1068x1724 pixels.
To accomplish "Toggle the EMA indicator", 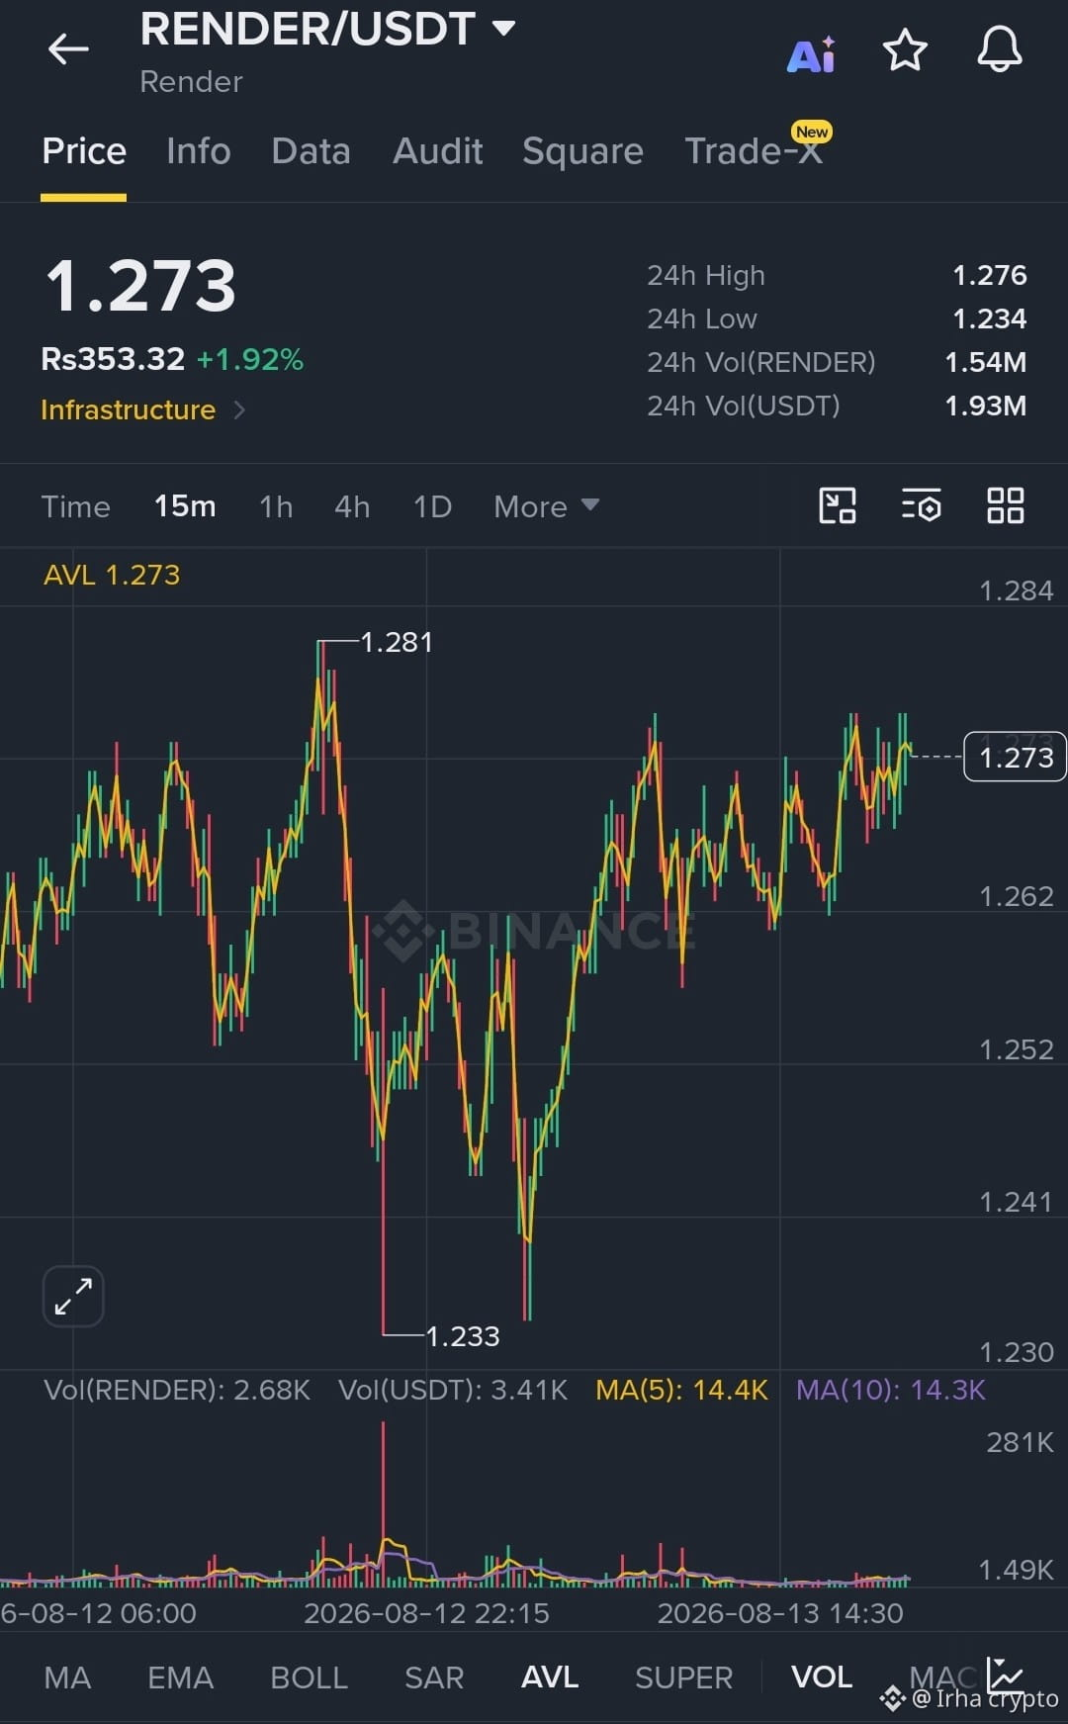I will [x=180, y=1678].
